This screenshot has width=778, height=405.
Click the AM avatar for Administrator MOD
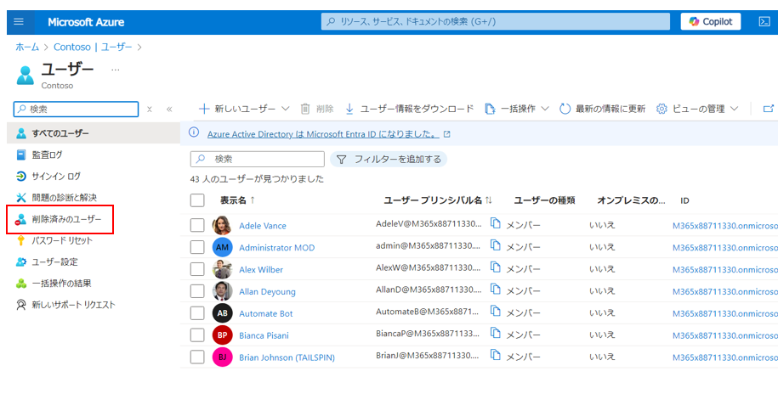[x=222, y=247]
